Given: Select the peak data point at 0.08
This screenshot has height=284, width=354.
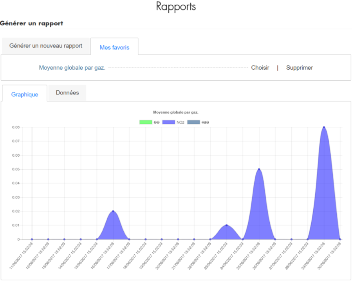Looking at the screenshot, I should (324, 127).
